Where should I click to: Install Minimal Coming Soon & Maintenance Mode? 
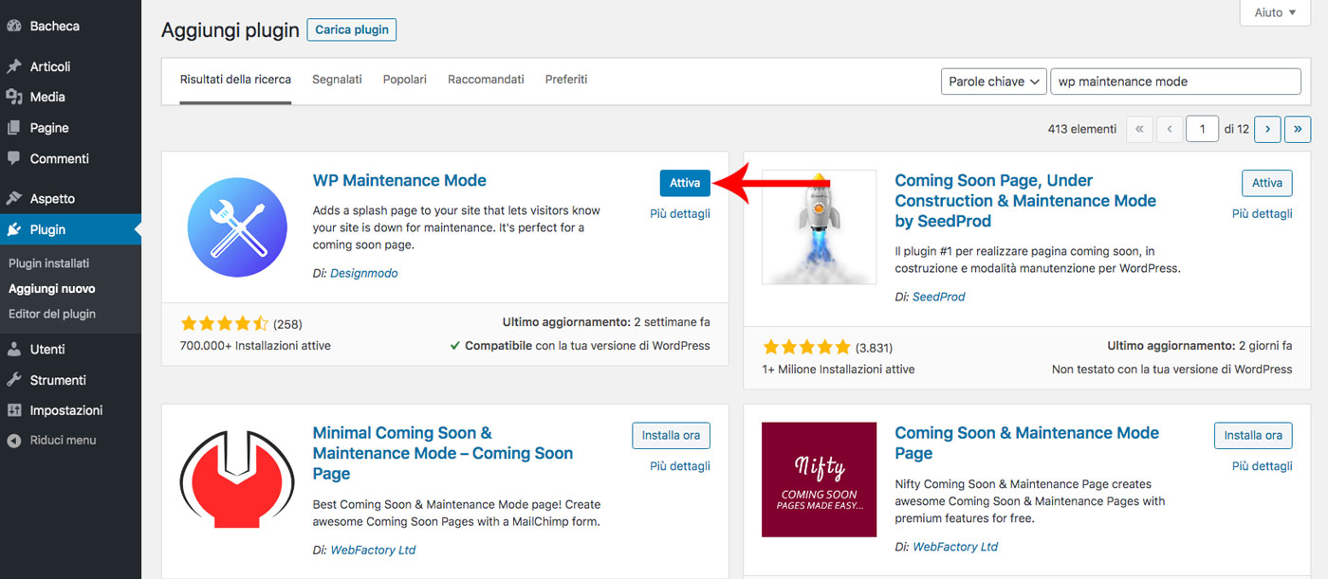(x=671, y=435)
